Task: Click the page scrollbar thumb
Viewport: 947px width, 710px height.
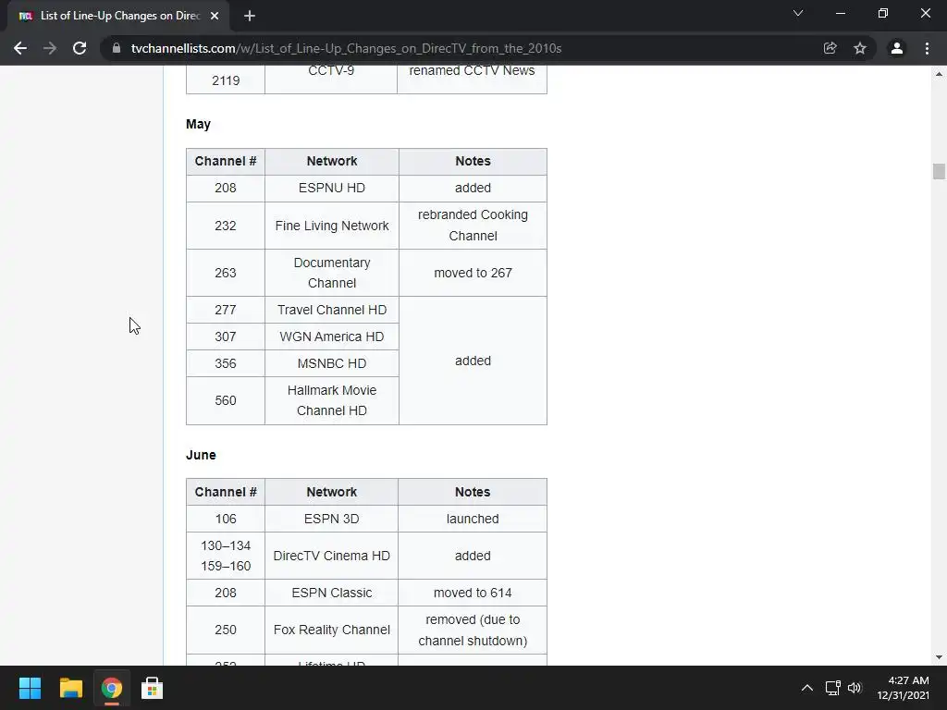Action: (939, 171)
